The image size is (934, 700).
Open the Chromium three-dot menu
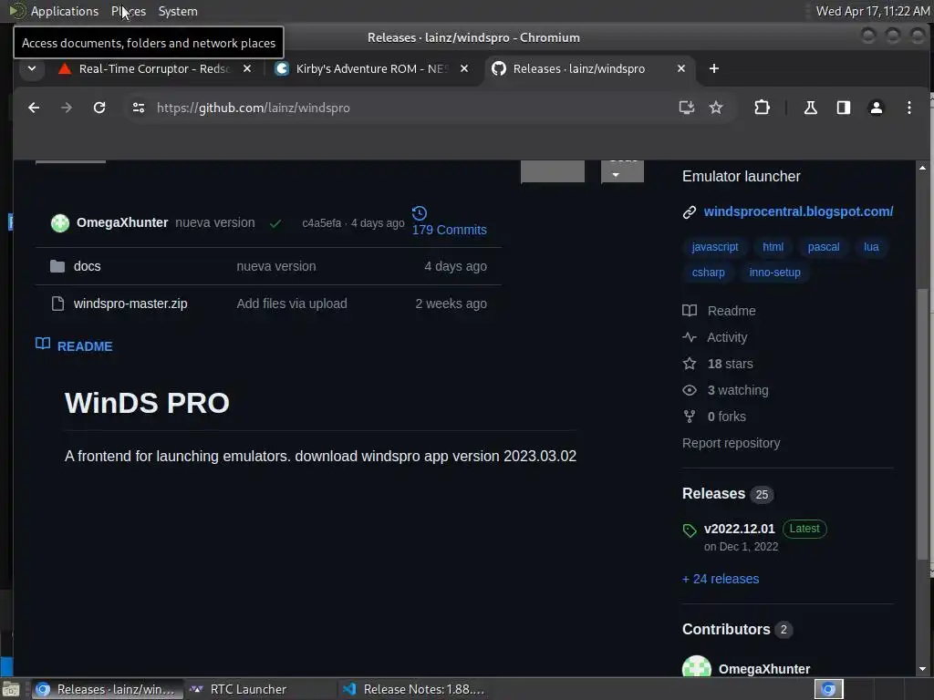point(909,108)
